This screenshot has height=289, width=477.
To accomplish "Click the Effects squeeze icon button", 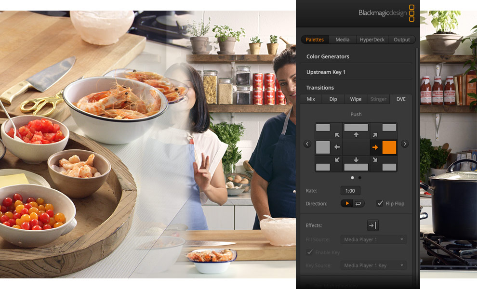I will (x=372, y=225).
